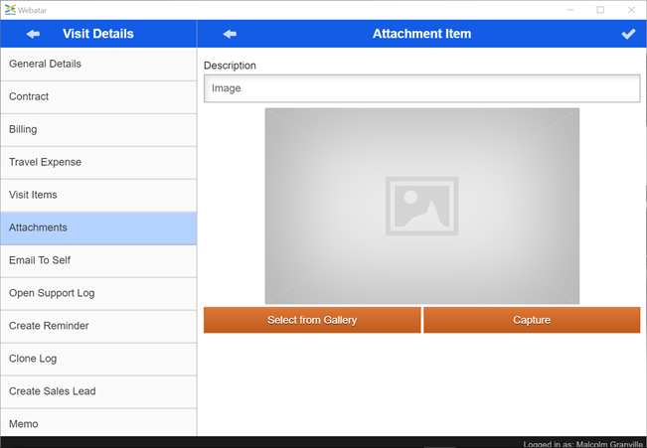Click the back arrow beside Visit Details
The height and width of the screenshot is (448, 647).
pyautogui.click(x=33, y=34)
